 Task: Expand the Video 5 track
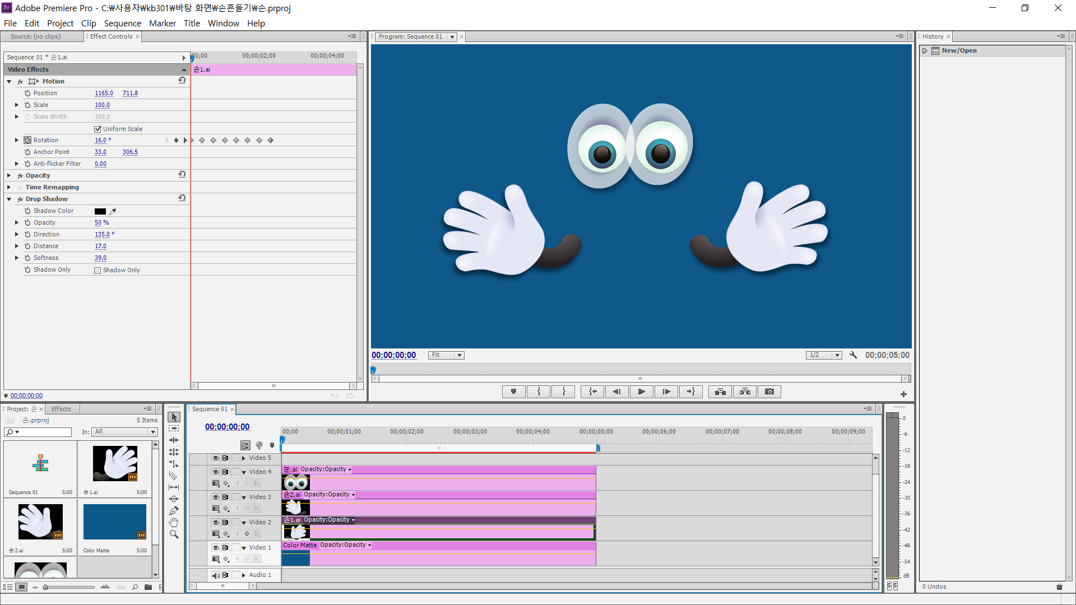click(x=244, y=458)
